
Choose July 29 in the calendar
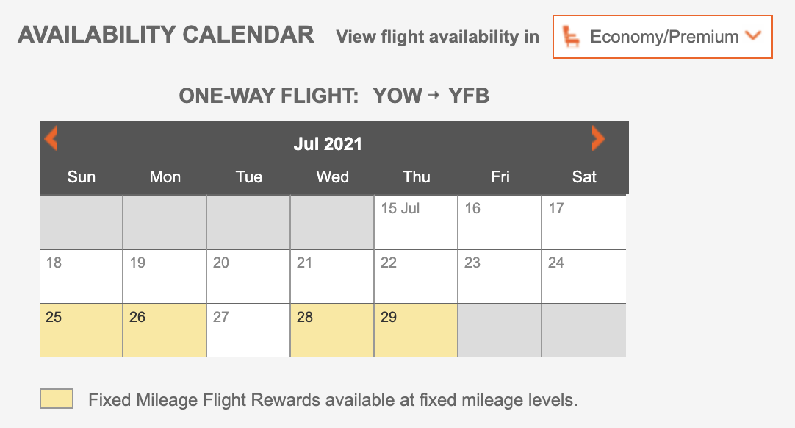tap(416, 330)
